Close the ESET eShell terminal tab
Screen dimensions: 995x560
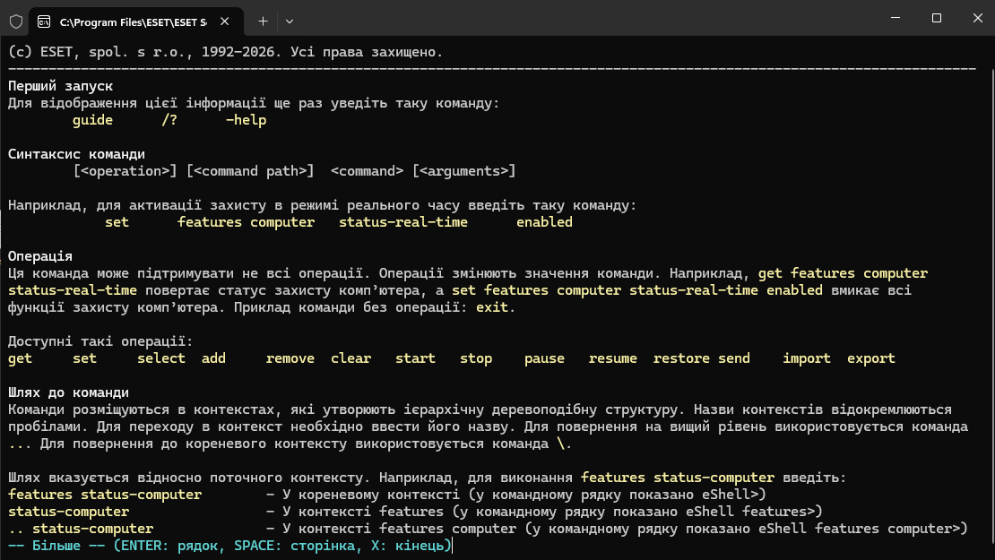[x=225, y=22]
